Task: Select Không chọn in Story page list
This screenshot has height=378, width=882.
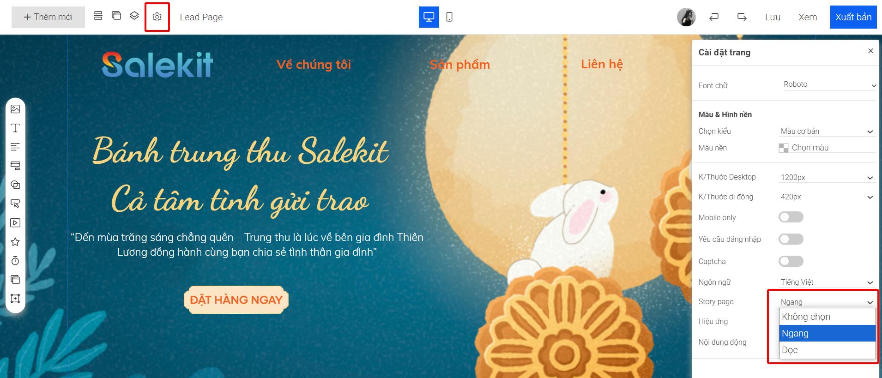Action: 828,317
